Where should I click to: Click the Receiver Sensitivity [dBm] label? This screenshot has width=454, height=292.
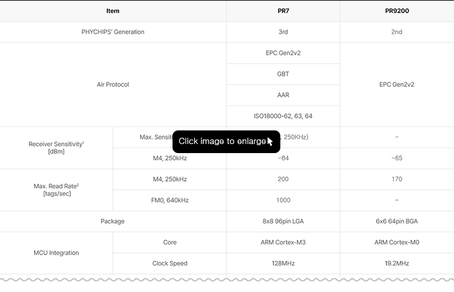[56, 147]
